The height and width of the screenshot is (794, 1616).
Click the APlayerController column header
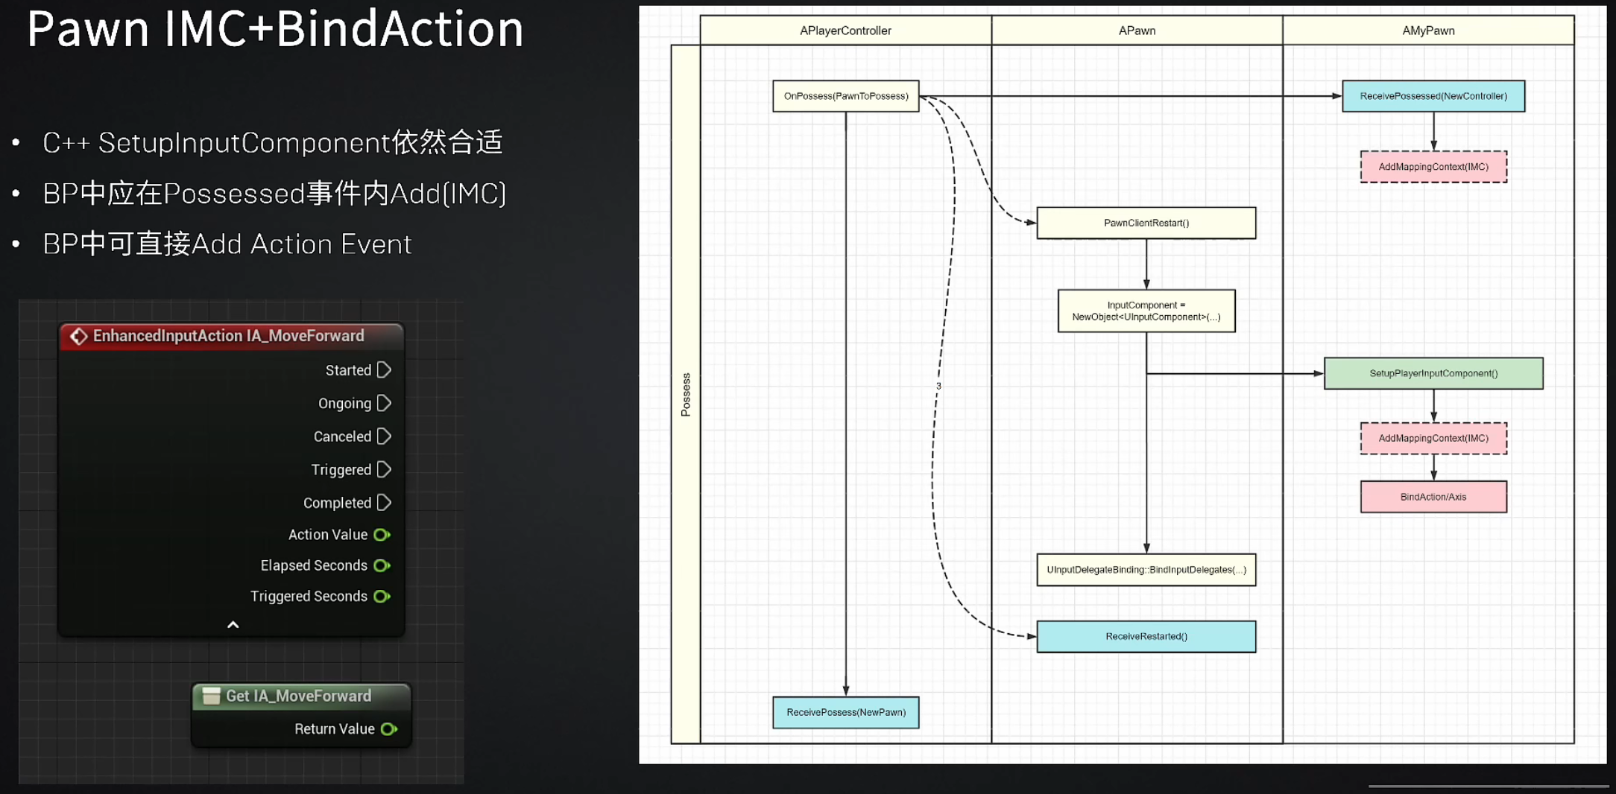(x=846, y=31)
